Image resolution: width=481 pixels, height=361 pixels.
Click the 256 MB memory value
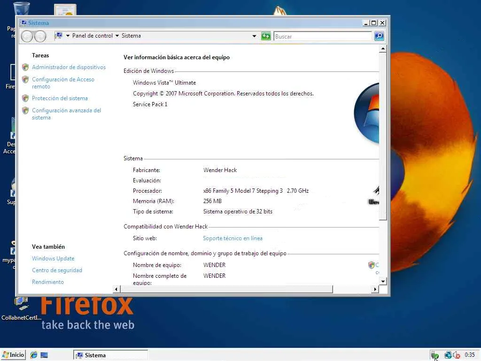click(212, 201)
